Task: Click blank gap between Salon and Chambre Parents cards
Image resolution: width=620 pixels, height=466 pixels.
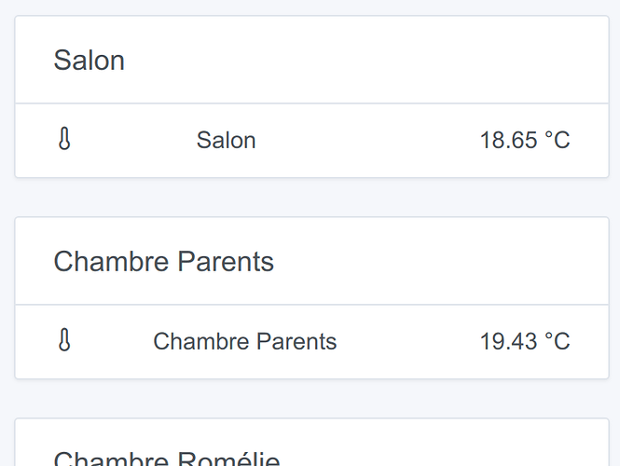Action: [x=311, y=198]
